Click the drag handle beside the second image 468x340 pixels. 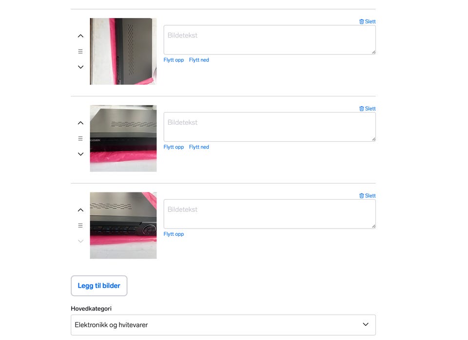(x=80, y=138)
